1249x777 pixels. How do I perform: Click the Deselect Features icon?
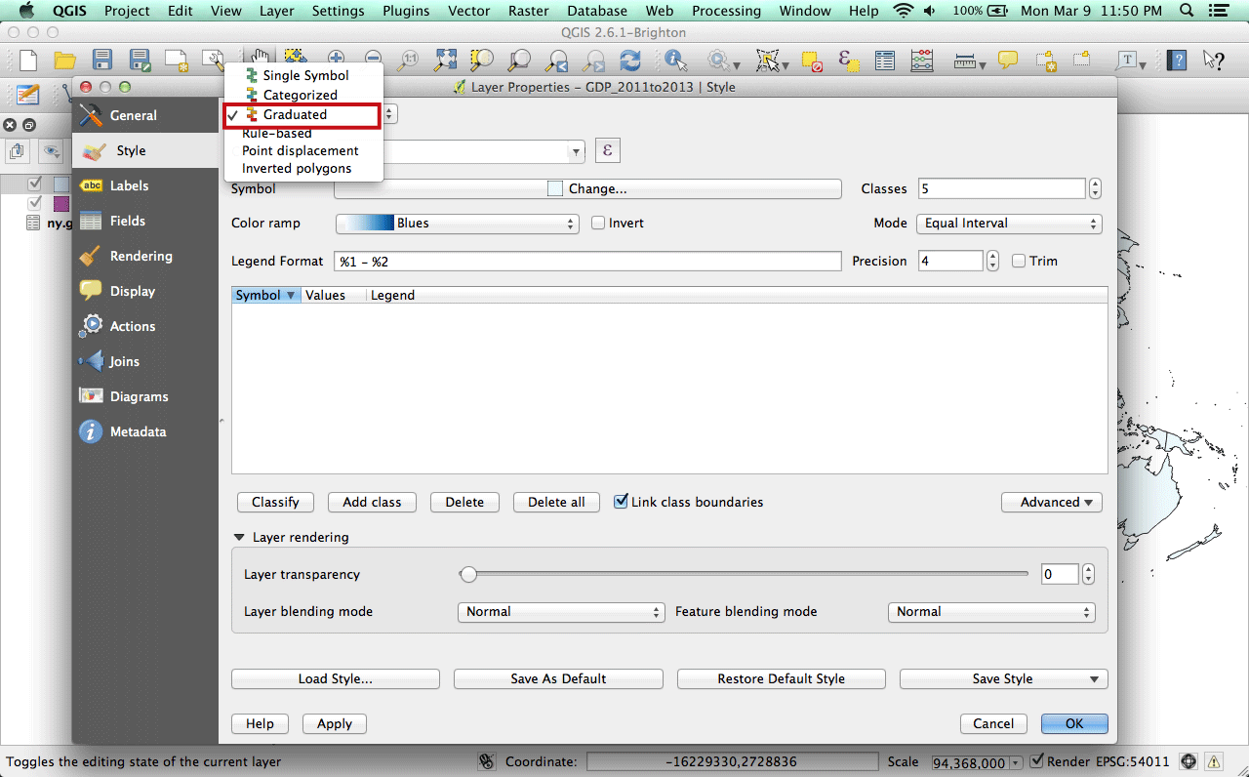[812, 61]
